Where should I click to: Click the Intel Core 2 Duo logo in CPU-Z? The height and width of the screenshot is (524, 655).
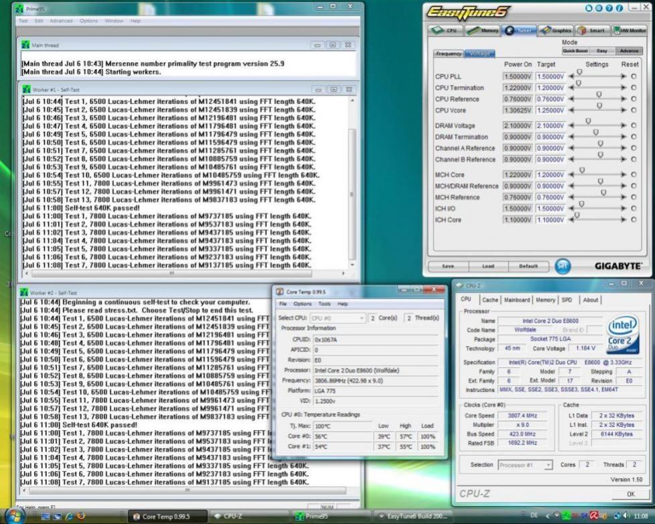622,335
